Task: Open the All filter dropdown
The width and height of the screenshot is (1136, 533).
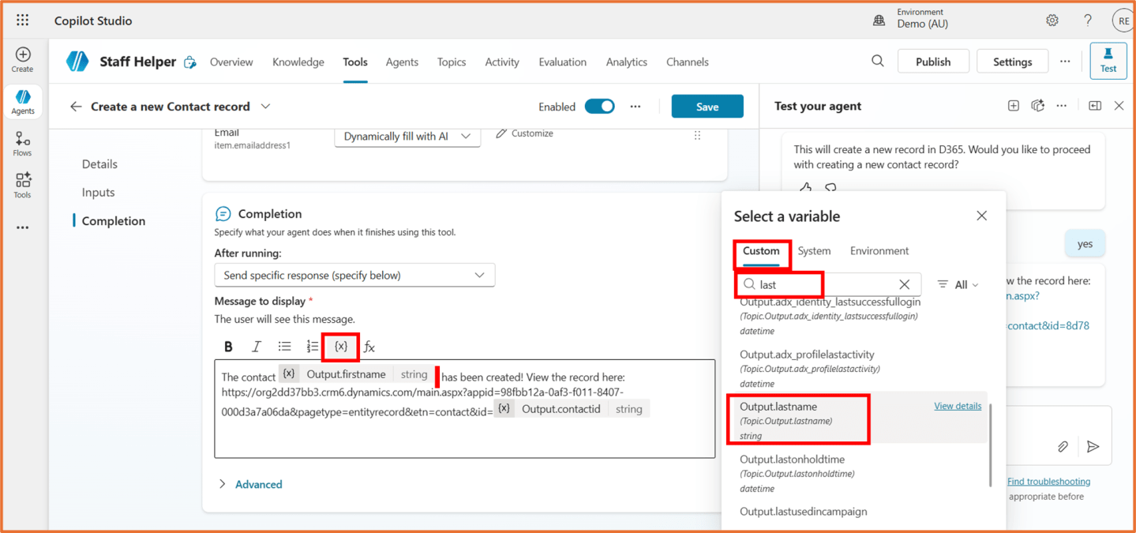Action: tap(958, 284)
